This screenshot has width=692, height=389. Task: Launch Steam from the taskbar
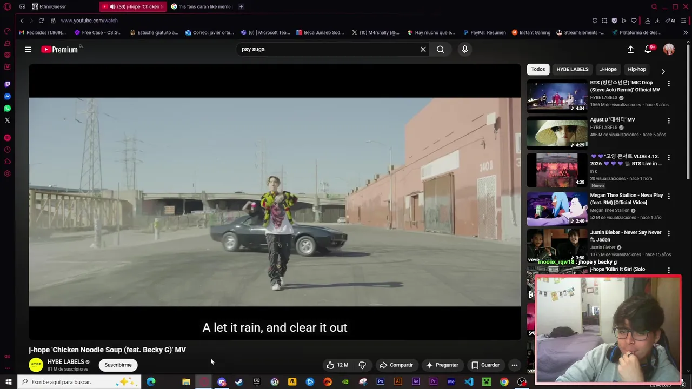pos(239,382)
